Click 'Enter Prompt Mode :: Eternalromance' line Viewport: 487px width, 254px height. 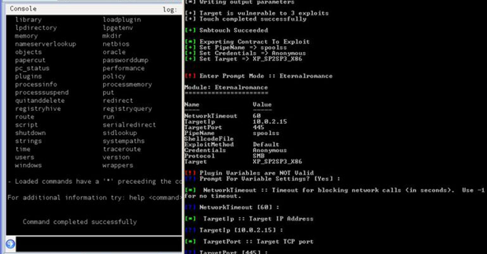258,76
